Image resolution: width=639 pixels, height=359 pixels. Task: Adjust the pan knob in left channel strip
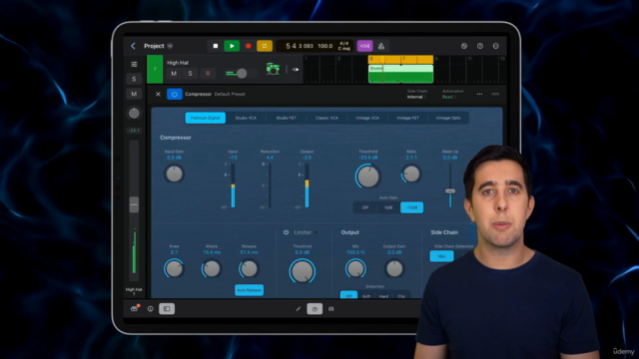click(x=134, y=113)
